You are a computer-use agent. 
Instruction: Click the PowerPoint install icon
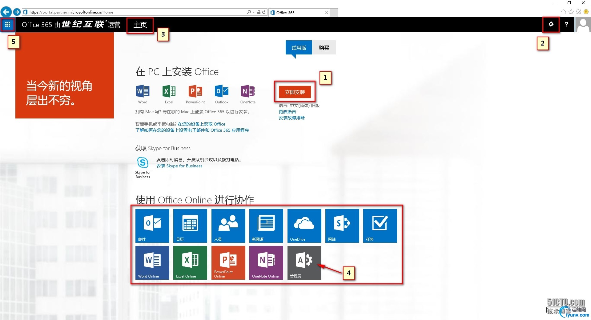[x=195, y=91]
